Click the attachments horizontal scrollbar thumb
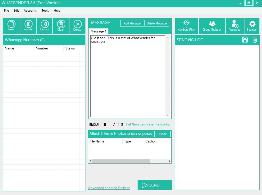This screenshot has width=262, height=195. point(121,161)
